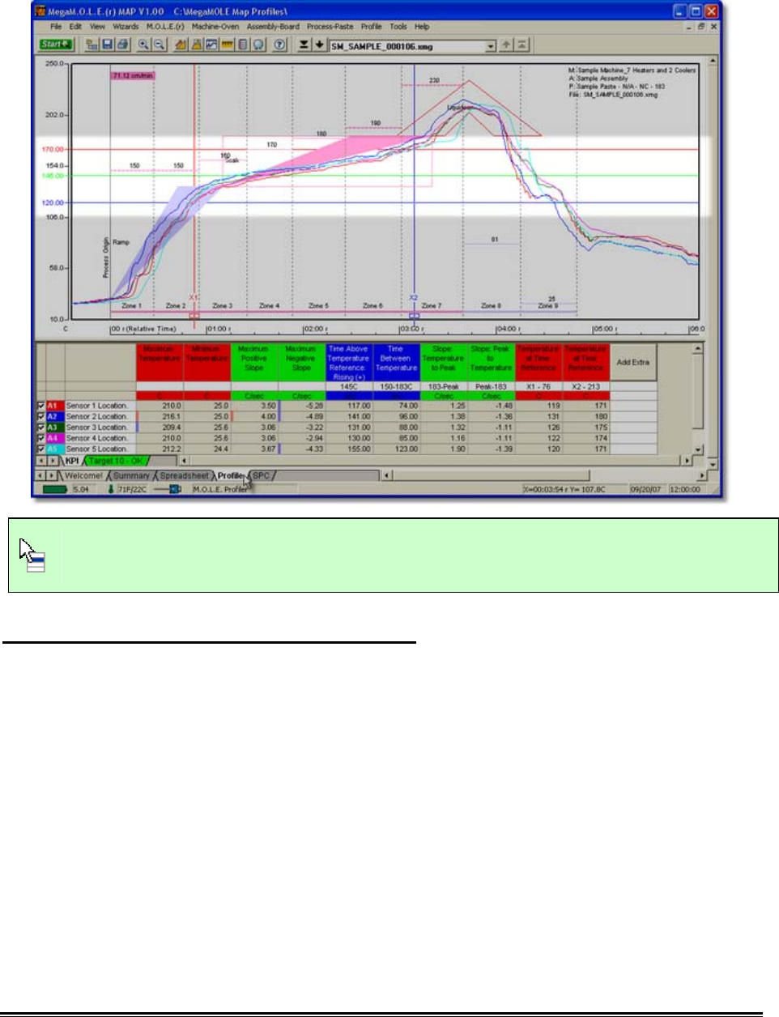Switch to the Summary tab
Viewport: 779px width, 1017px height.
131,476
